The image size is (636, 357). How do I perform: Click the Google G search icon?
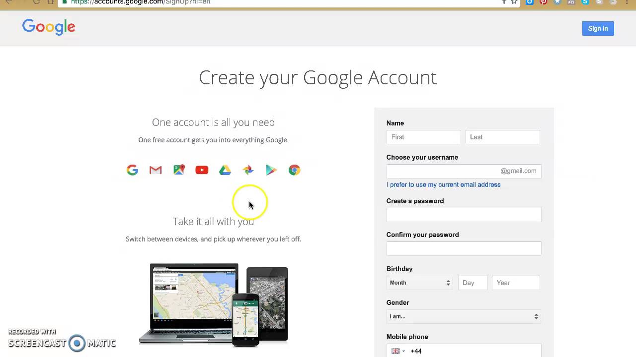(132, 170)
